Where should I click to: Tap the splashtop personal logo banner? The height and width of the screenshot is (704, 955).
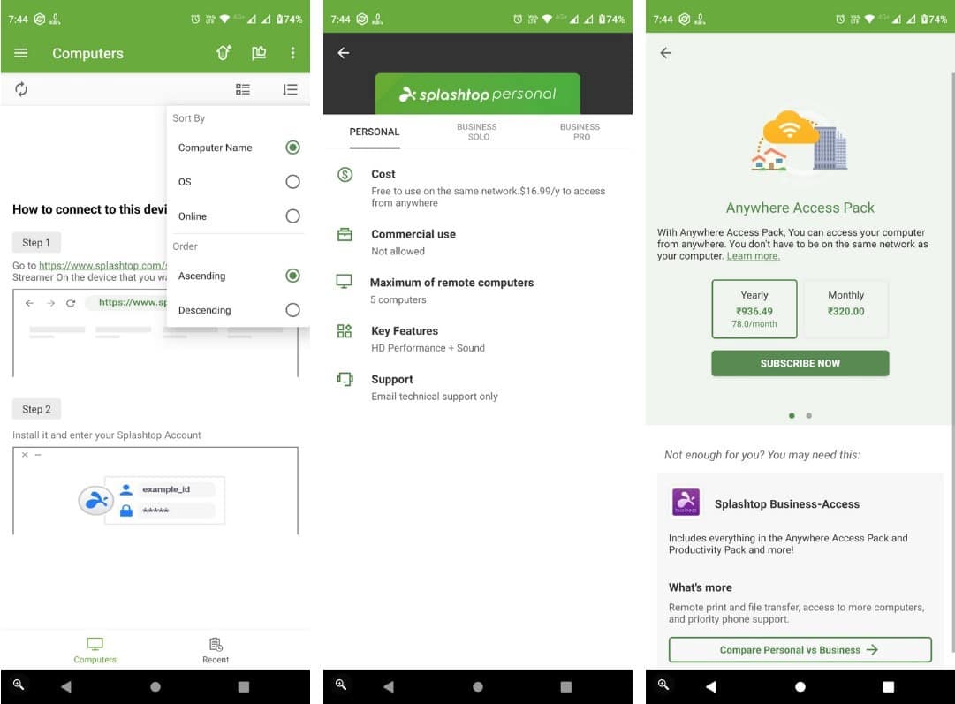point(477,94)
